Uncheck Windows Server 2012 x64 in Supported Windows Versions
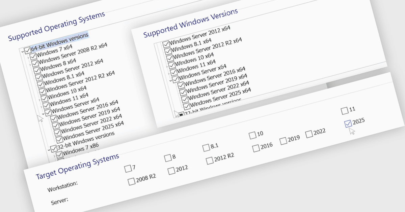Viewport: 405px width, 212px height. (x=166, y=44)
